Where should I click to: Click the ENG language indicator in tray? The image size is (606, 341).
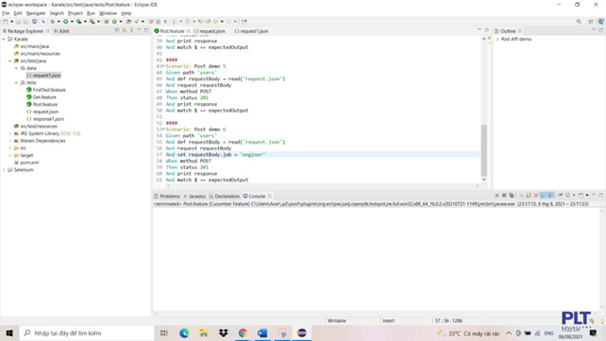coord(548,333)
